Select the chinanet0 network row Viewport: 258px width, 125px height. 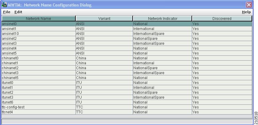tap(127, 58)
